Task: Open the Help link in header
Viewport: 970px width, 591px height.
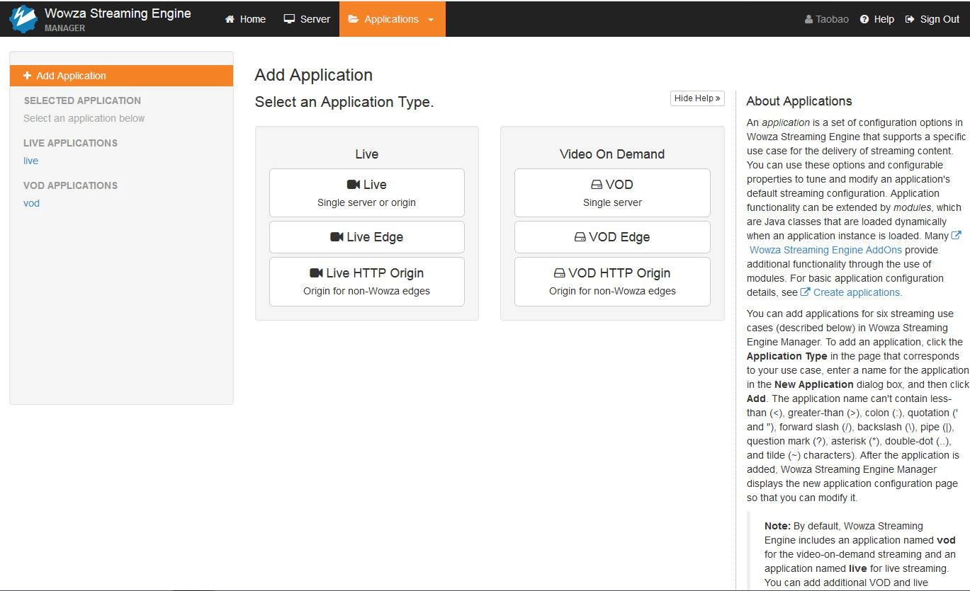Action: tap(877, 19)
